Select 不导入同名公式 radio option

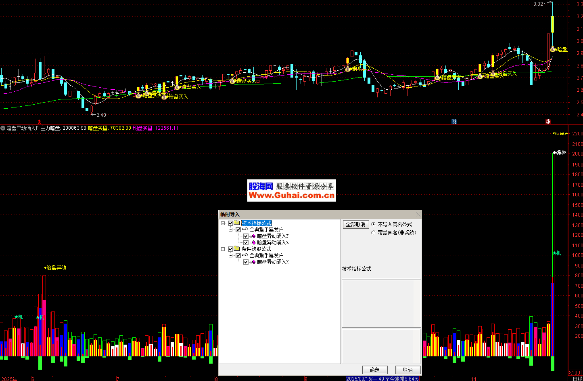pyautogui.click(x=373, y=224)
